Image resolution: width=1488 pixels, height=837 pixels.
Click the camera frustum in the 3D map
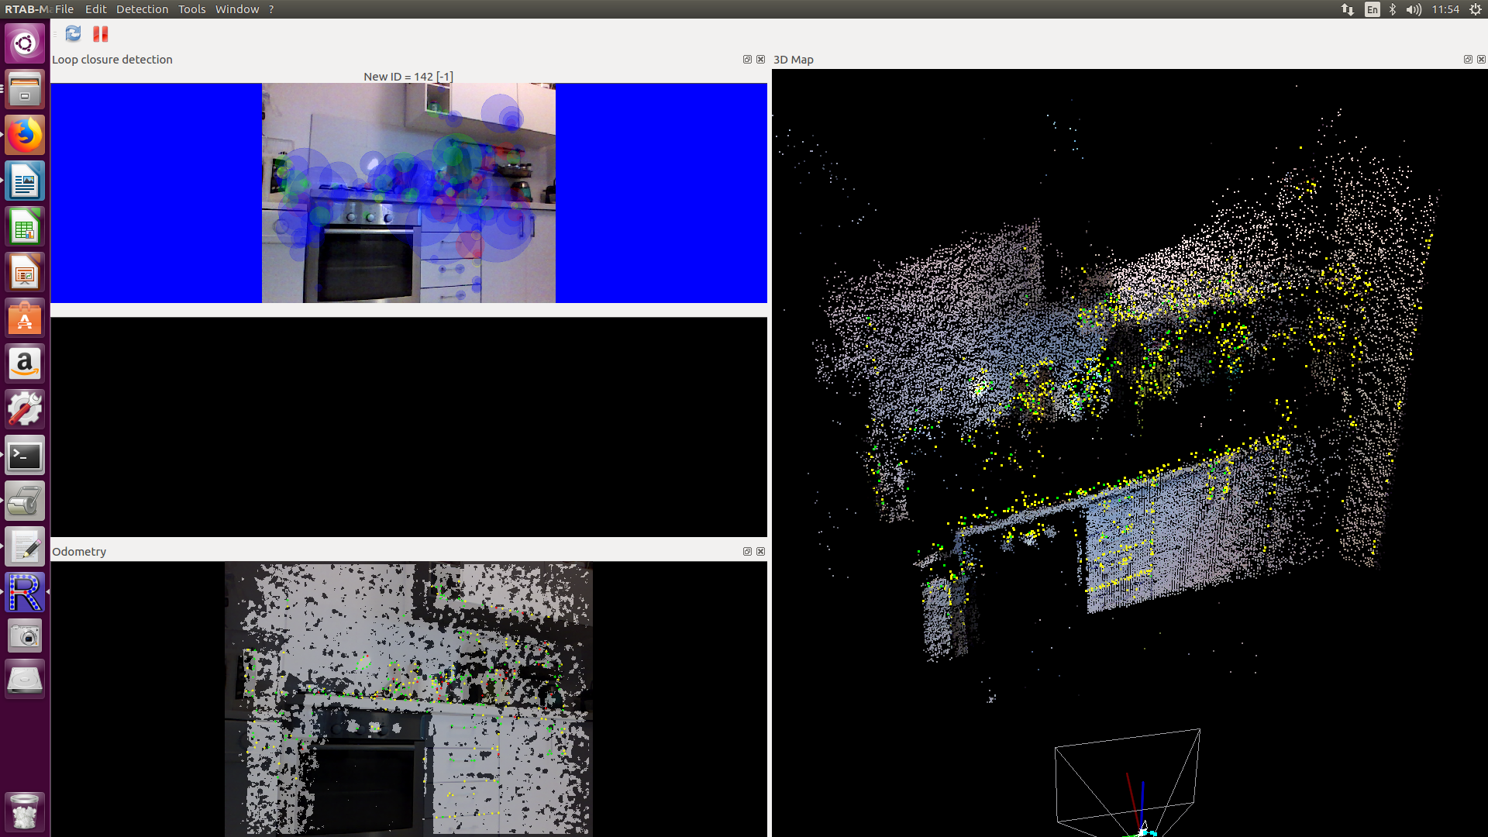(1128, 779)
